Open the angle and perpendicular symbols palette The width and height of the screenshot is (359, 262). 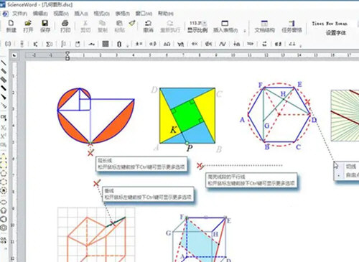[292, 44]
